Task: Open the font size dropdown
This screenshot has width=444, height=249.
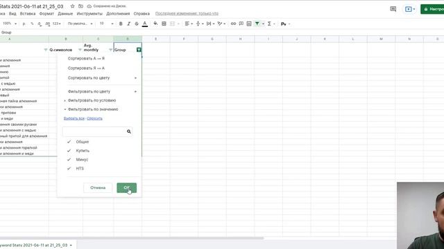Action: (106, 24)
